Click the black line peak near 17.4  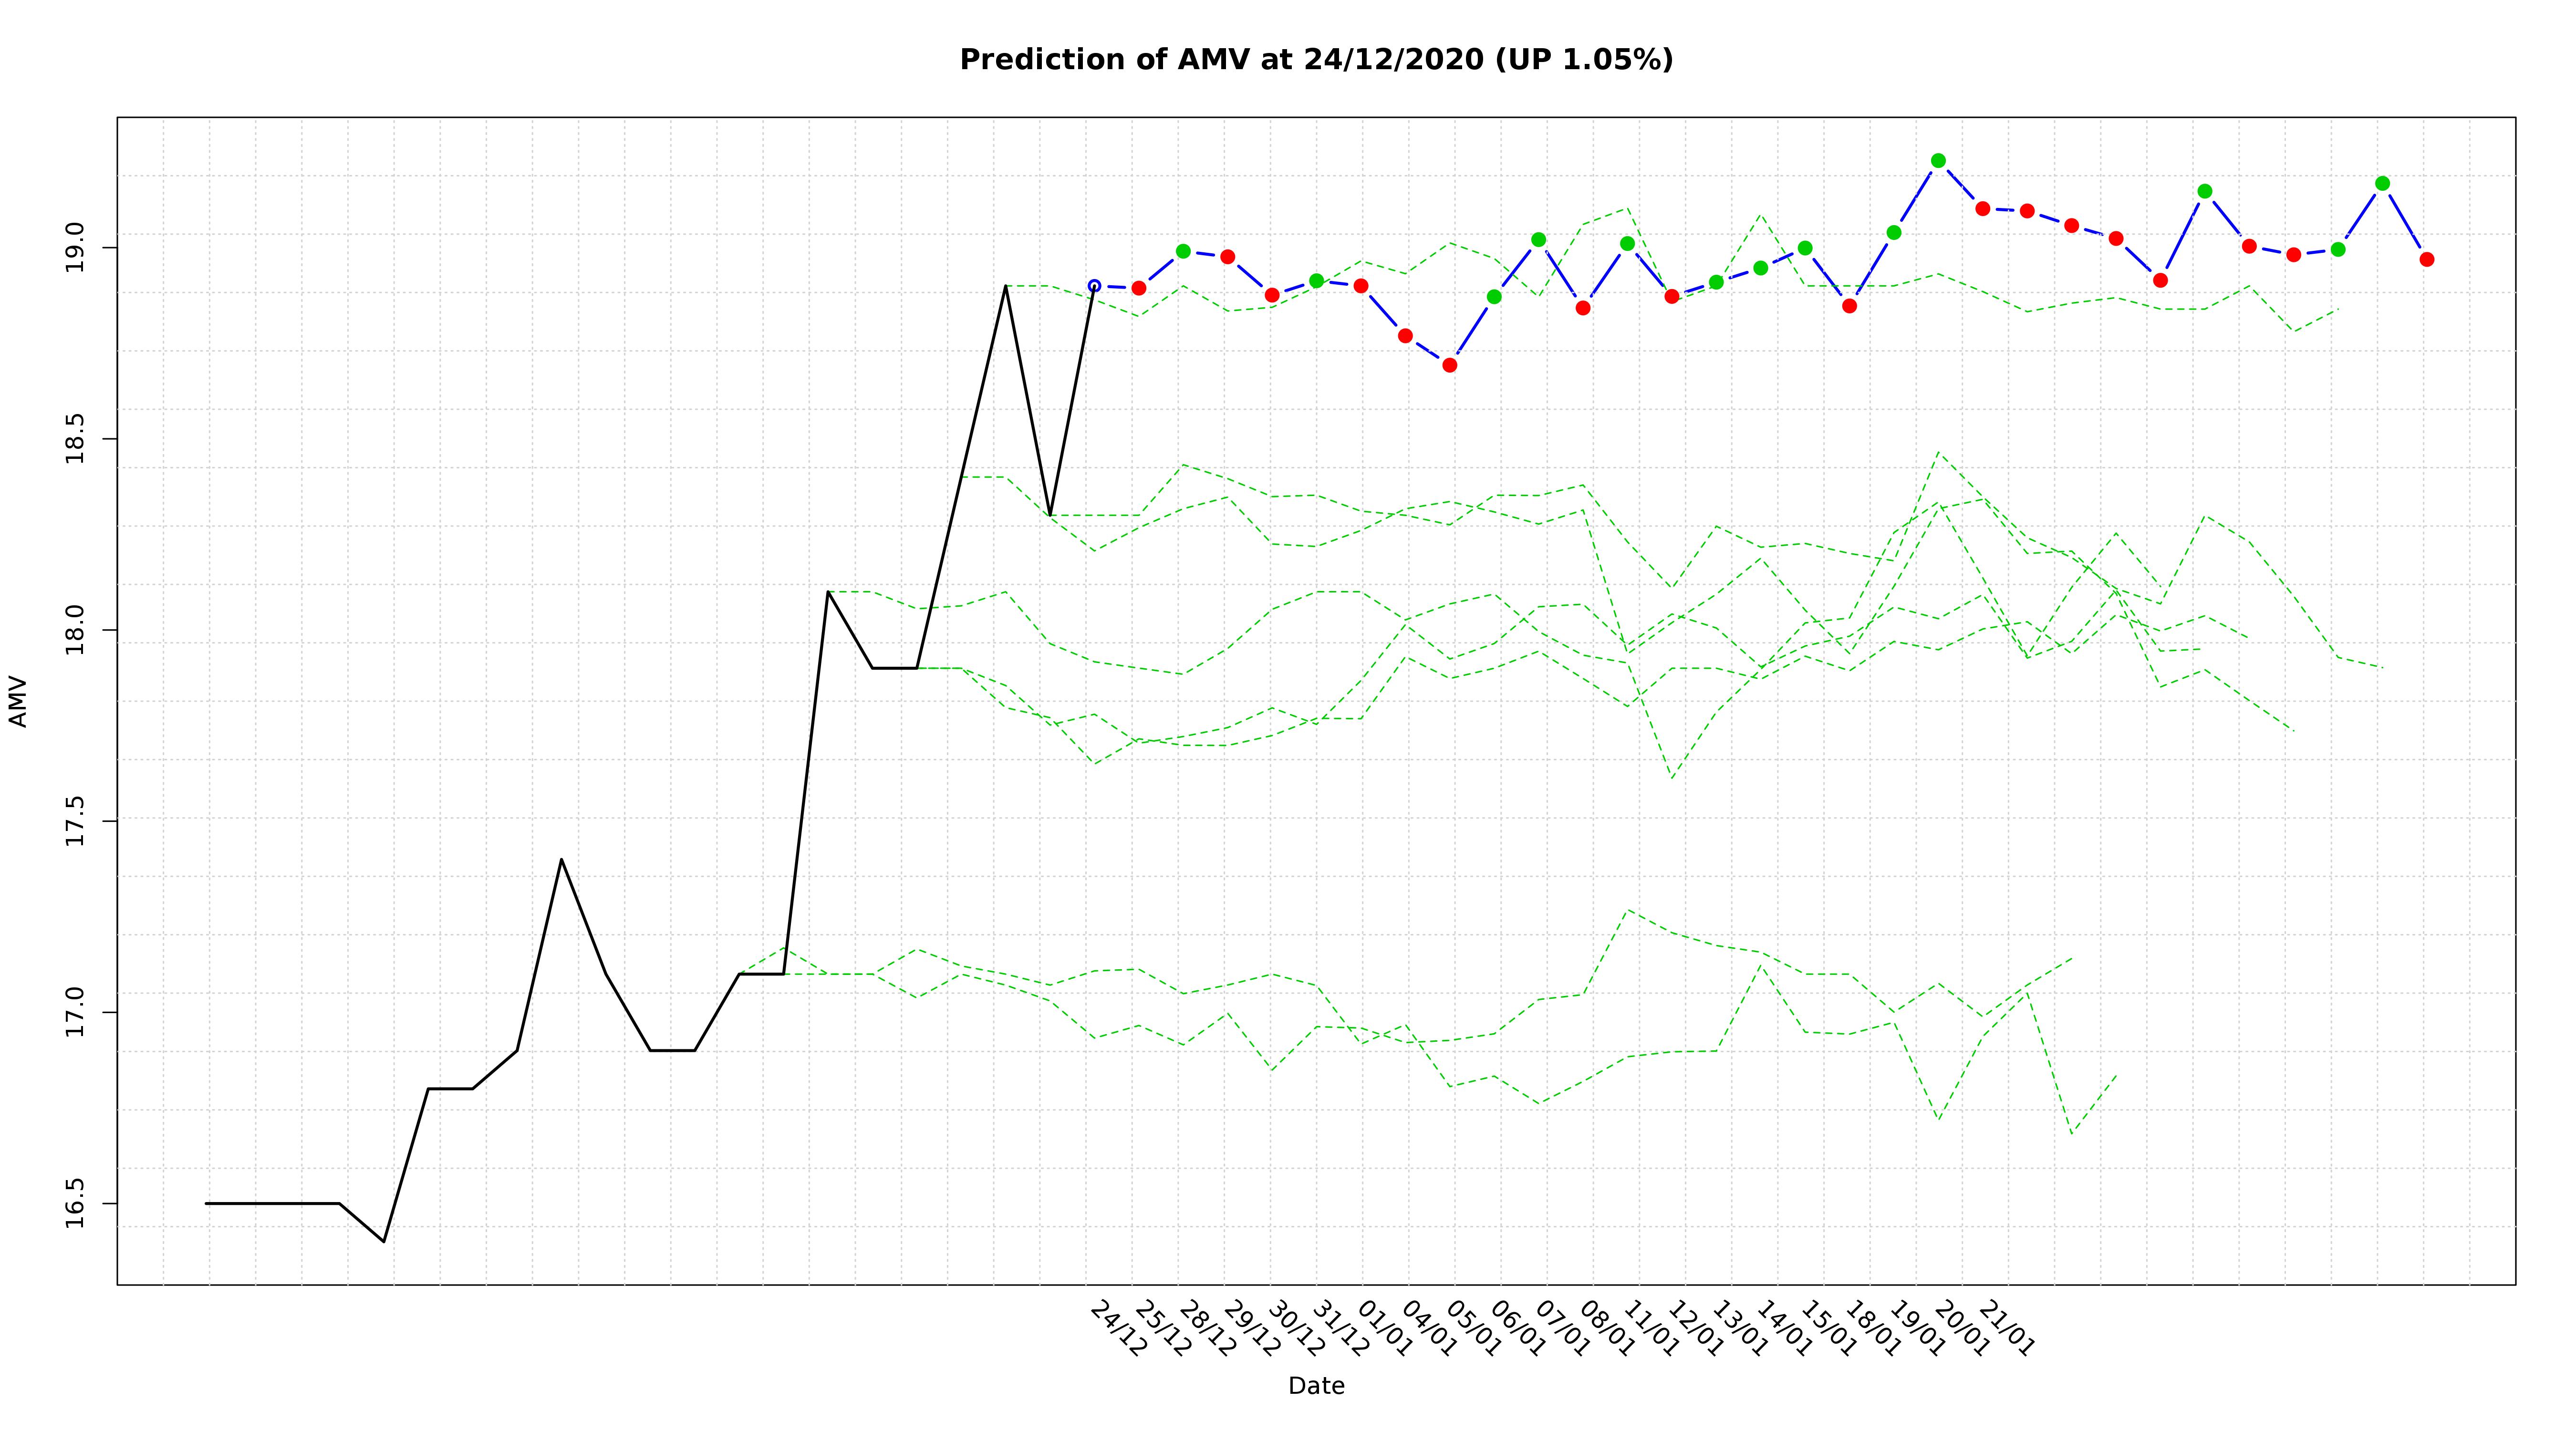click(561, 859)
